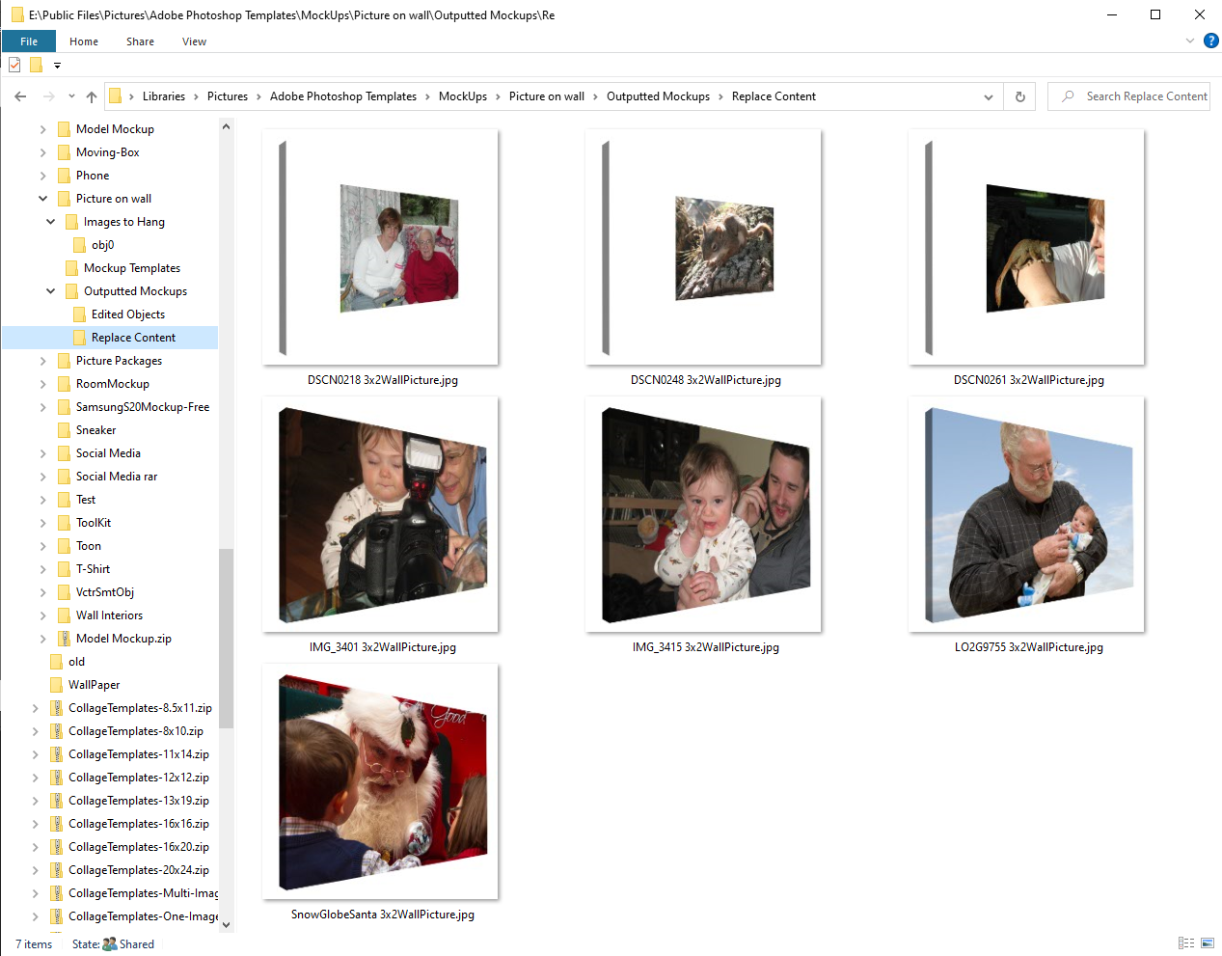The height and width of the screenshot is (956, 1222).
Task: Expand the Social Media folder chevron
Action: [41, 452]
